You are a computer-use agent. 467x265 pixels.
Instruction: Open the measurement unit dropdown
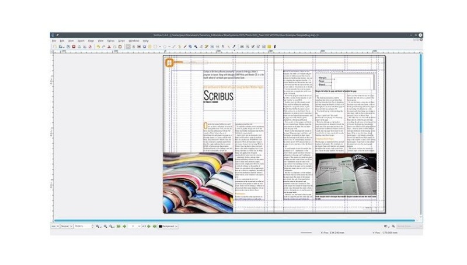tap(55, 227)
